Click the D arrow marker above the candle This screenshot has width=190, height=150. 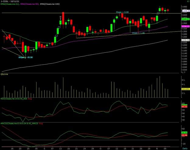pyautogui.click(x=61, y=18)
